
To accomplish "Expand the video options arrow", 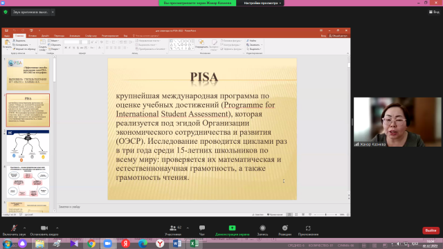I will pos(57,228).
